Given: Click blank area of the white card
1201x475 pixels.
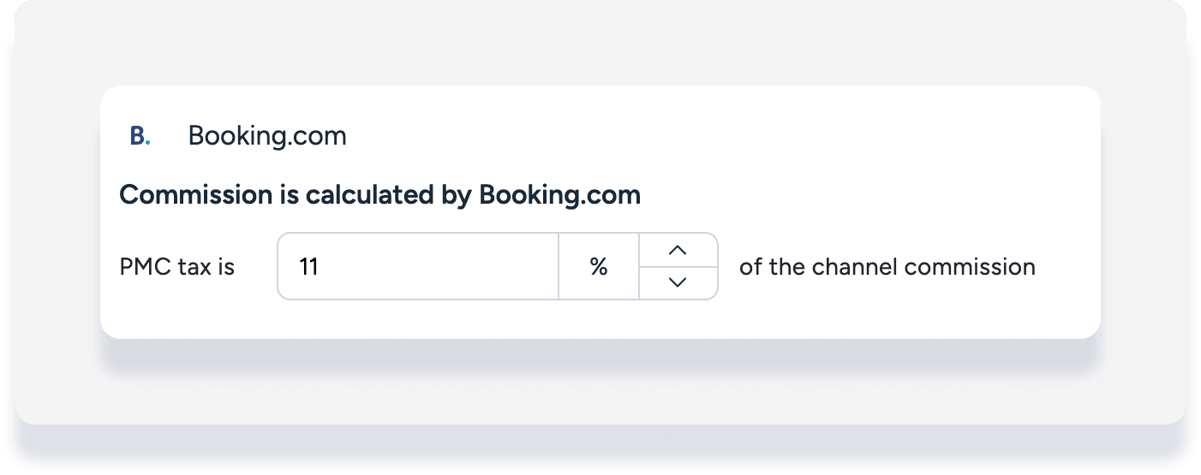Looking at the screenshot, I should [x=857, y=154].
